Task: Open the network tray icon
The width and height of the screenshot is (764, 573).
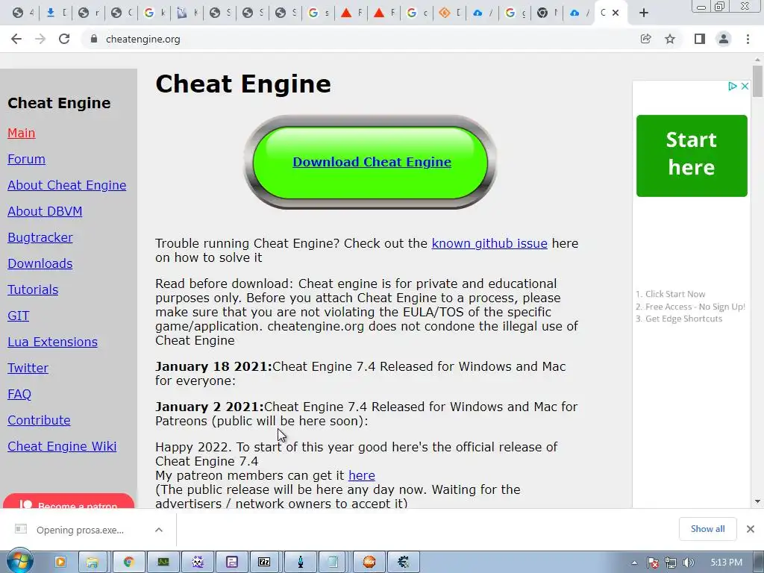Action: pos(671,563)
